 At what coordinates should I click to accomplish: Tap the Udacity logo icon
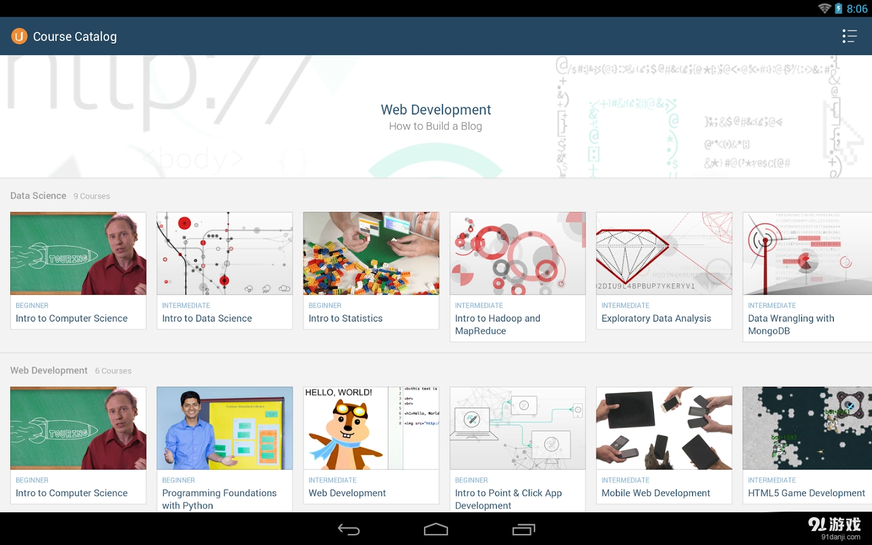19,36
